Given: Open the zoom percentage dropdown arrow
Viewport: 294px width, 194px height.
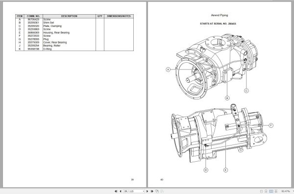Looking at the screenshot, I should pos(293,192).
